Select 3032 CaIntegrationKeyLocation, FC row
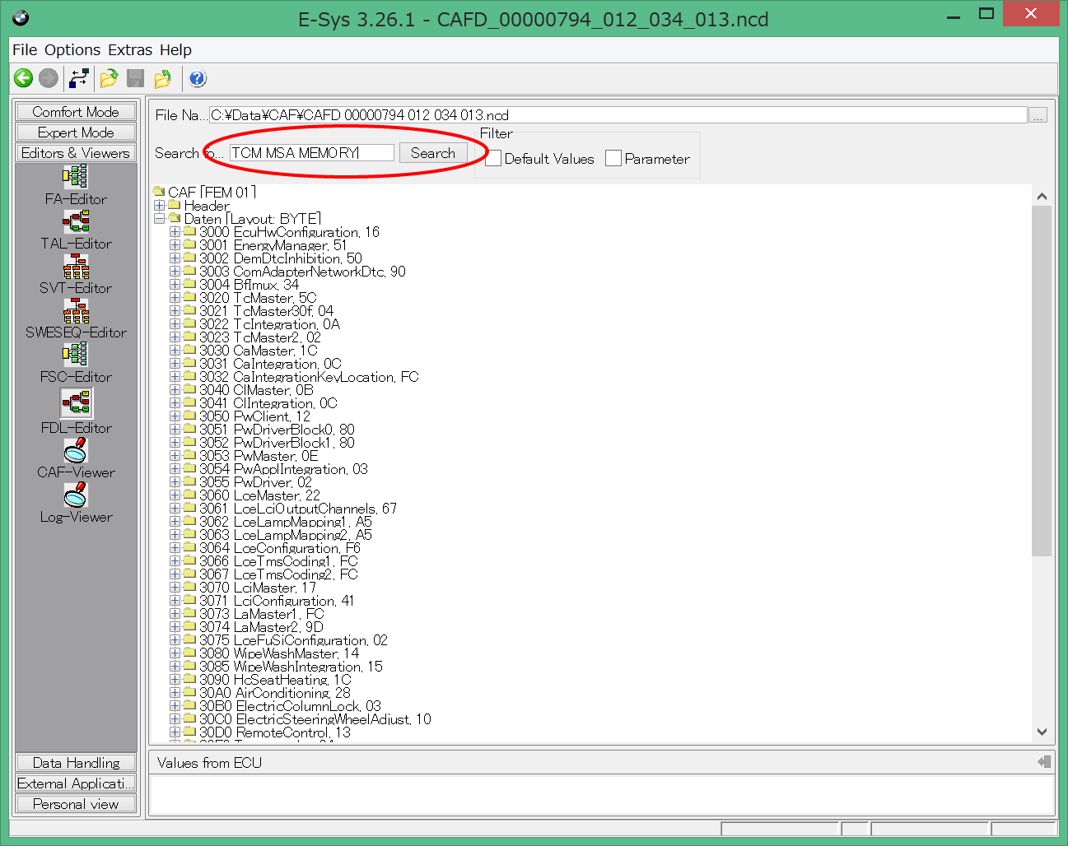Image resolution: width=1068 pixels, height=846 pixels. click(x=309, y=377)
